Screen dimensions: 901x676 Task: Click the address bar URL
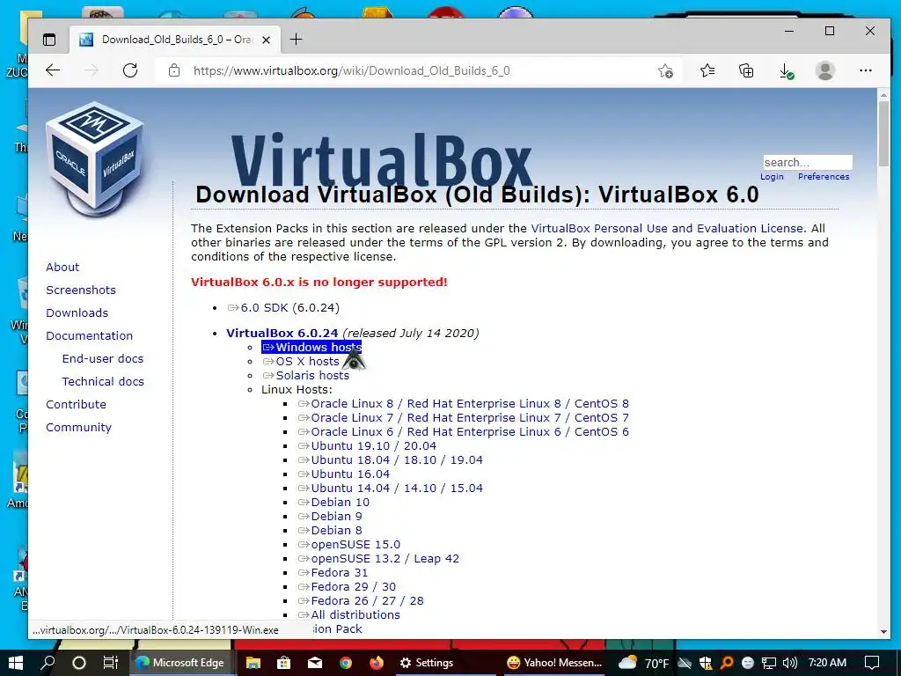352,70
